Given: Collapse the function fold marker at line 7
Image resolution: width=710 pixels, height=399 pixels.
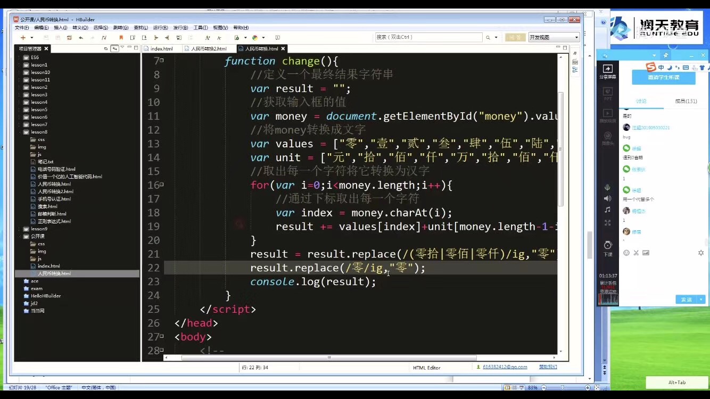Looking at the screenshot, I should pyautogui.click(x=162, y=61).
